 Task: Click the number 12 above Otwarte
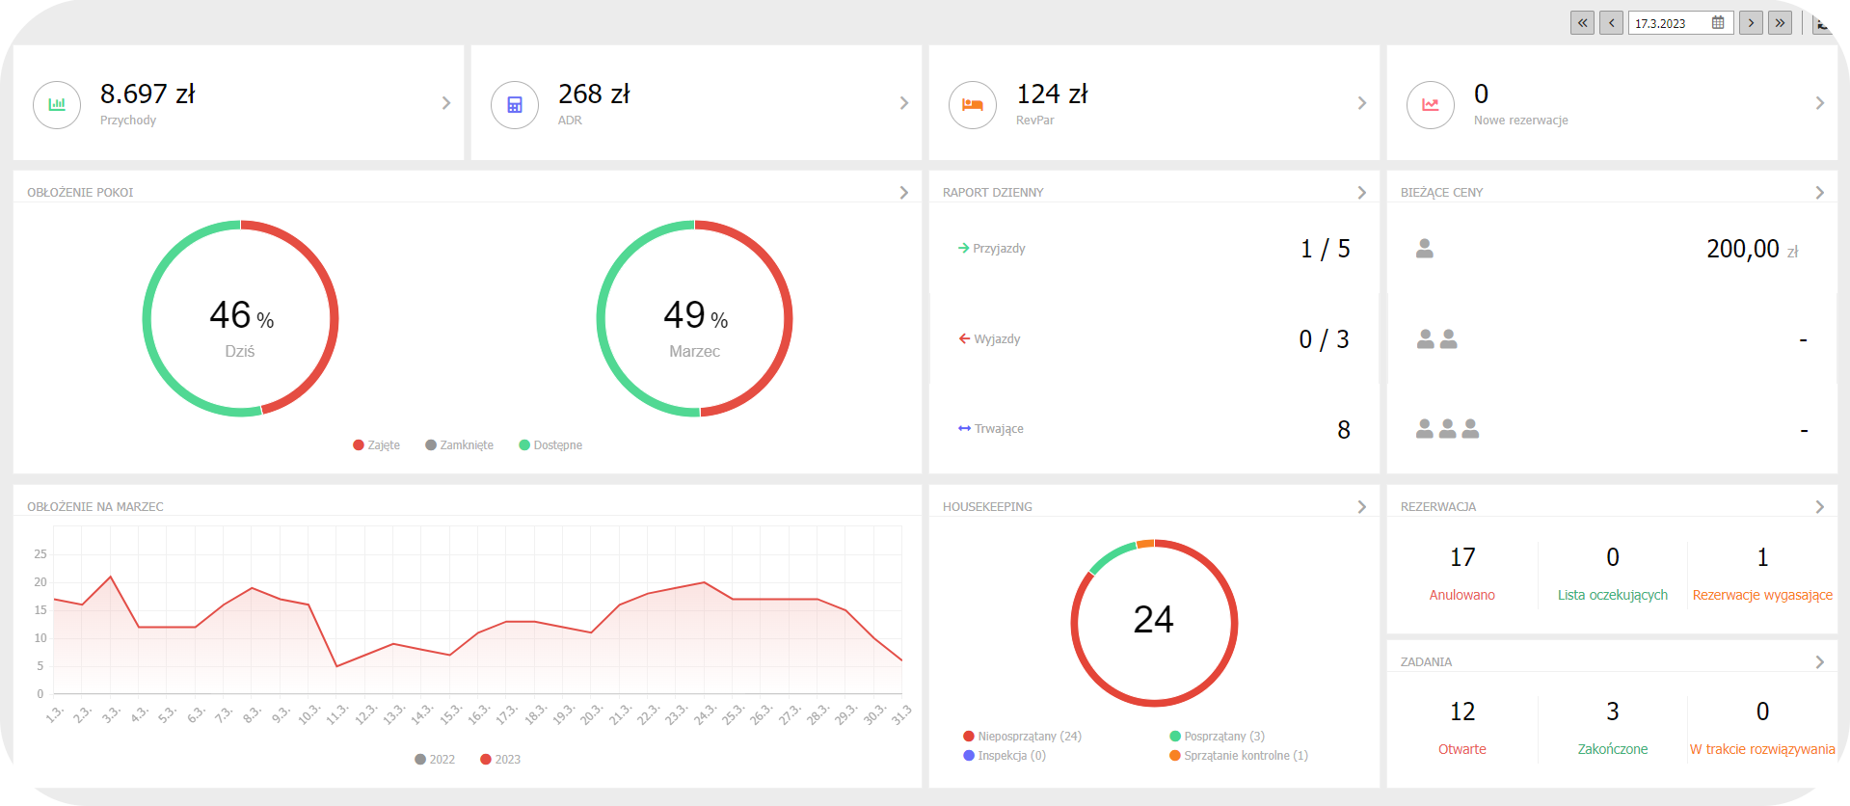(x=1461, y=712)
